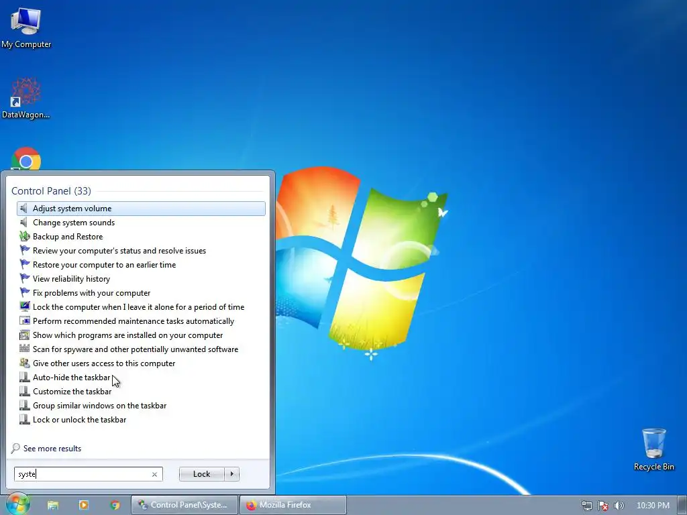Click the 10:30 PM taskbar clock
Screen dimensions: 687x515
tap(653, 506)
